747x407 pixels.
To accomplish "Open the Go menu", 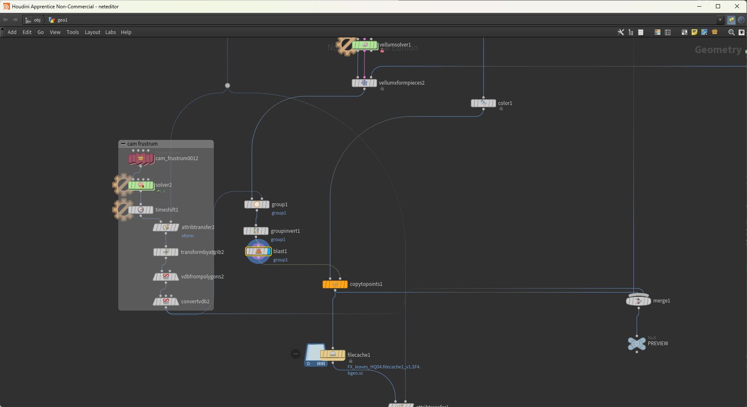I will click(x=41, y=32).
